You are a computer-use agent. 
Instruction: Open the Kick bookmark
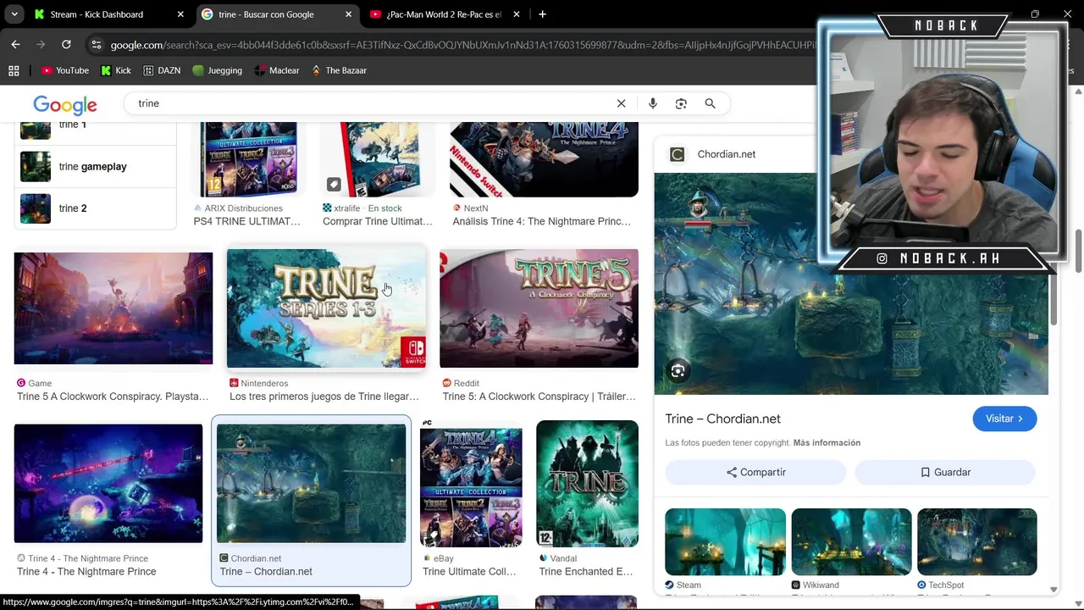tap(116, 70)
